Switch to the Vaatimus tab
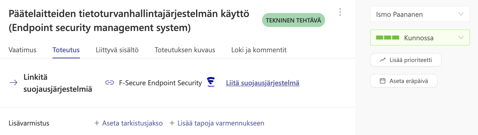This screenshot has width=478, height=135. coord(22,50)
